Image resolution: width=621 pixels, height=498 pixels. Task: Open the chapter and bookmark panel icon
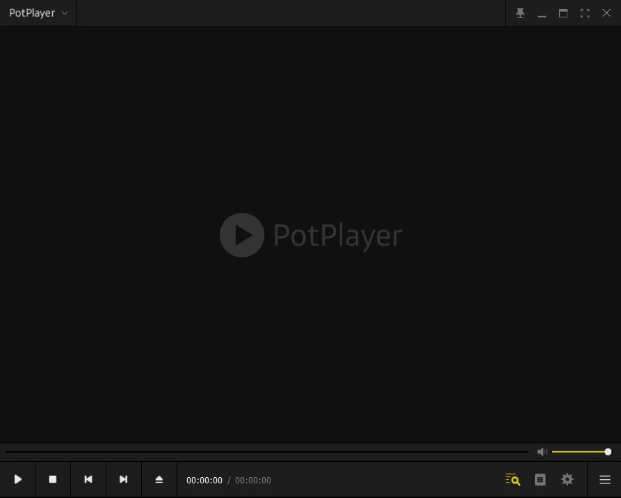(540, 480)
